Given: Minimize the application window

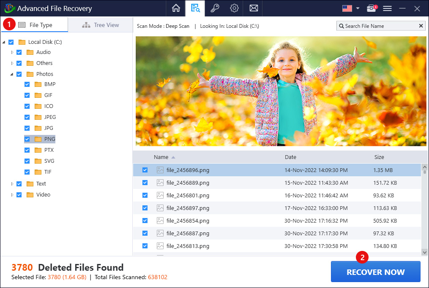Looking at the screenshot, I should 402,8.
